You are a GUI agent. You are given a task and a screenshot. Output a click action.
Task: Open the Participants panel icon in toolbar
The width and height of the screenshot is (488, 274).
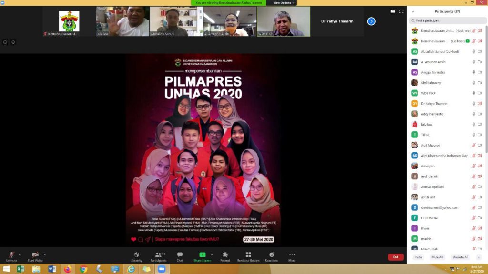[x=159, y=254]
